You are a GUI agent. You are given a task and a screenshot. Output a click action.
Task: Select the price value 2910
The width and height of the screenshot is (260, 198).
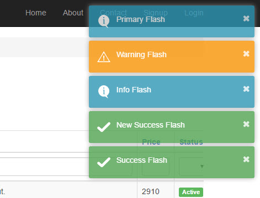151,191
